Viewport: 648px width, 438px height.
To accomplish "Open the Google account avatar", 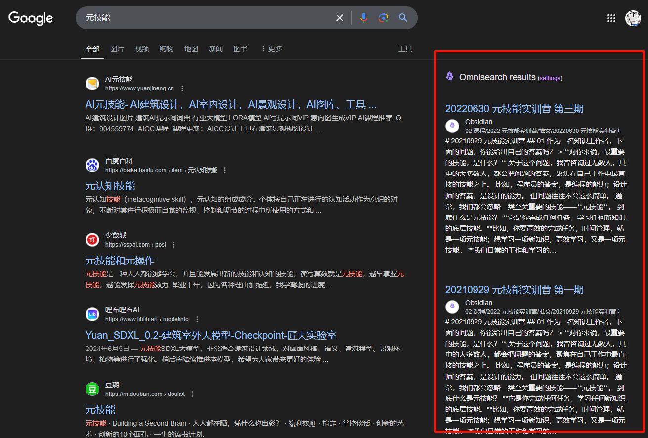I will pos(633,18).
